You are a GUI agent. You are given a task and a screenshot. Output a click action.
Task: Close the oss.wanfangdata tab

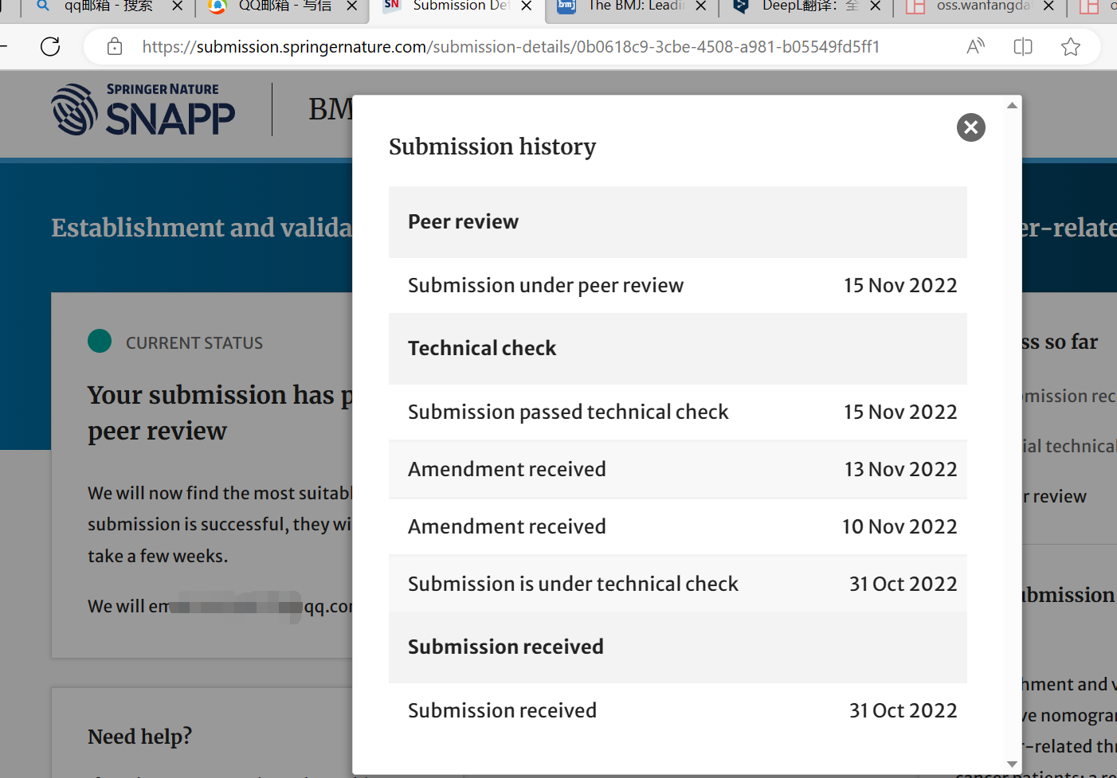pyautogui.click(x=1049, y=6)
